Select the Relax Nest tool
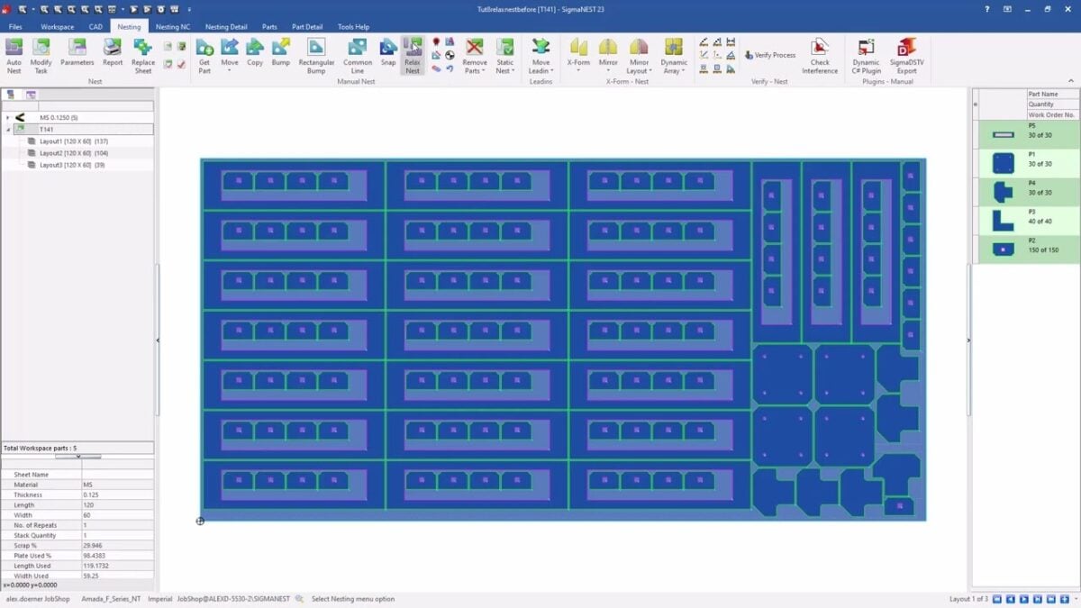This screenshot has height=608, width=1081. click(x=413, y=56)
